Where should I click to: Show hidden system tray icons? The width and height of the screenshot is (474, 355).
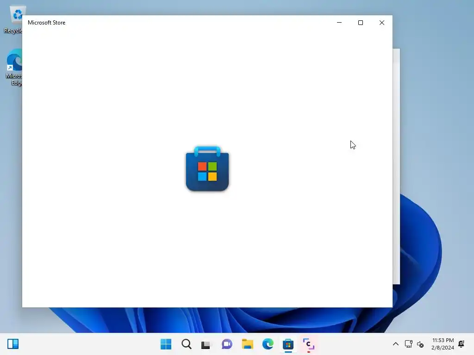point(395,344)
